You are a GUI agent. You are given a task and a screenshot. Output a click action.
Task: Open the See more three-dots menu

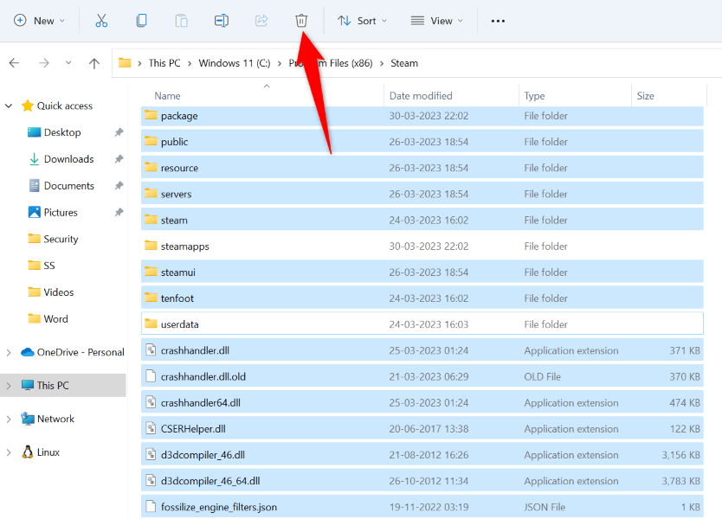pos(498,21)
